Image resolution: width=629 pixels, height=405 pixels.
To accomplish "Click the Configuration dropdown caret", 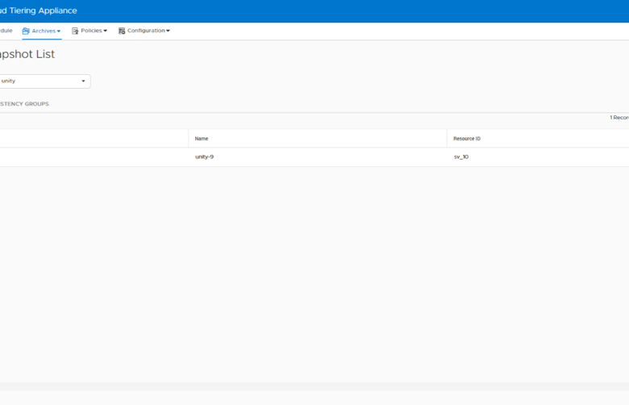I will 168,31.
